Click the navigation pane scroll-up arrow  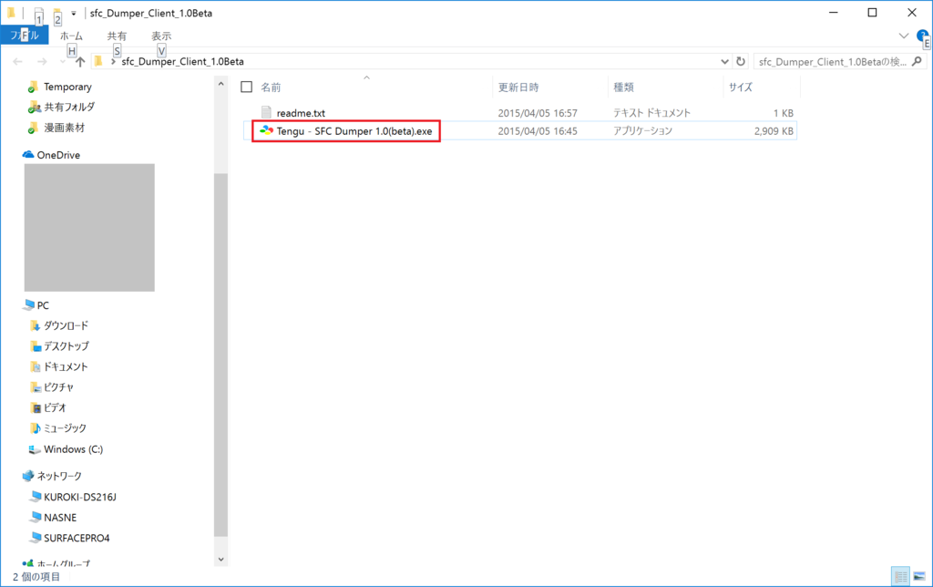click(220, 84)
